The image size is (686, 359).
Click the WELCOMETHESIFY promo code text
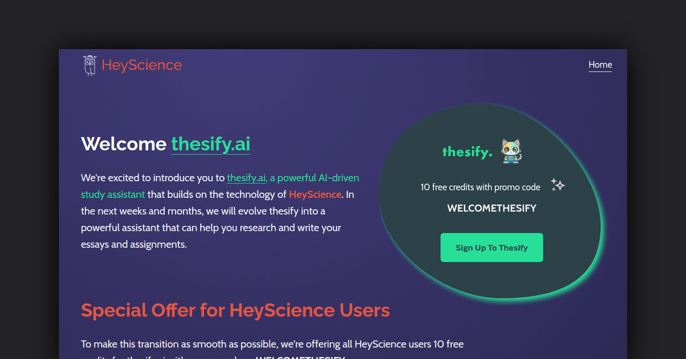coord(492,208)
